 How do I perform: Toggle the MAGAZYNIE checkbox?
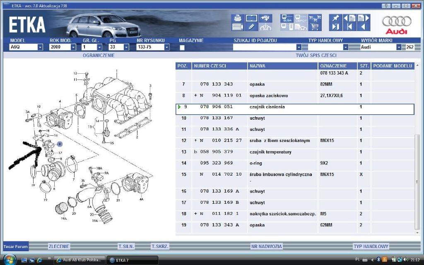point(182,47)
